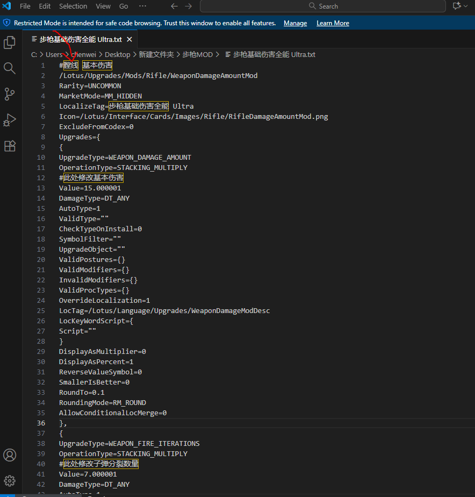Click the Go Forward arrow
Image resolution: width=475 pixels, height=497 pixels.
tap(188, 6)
